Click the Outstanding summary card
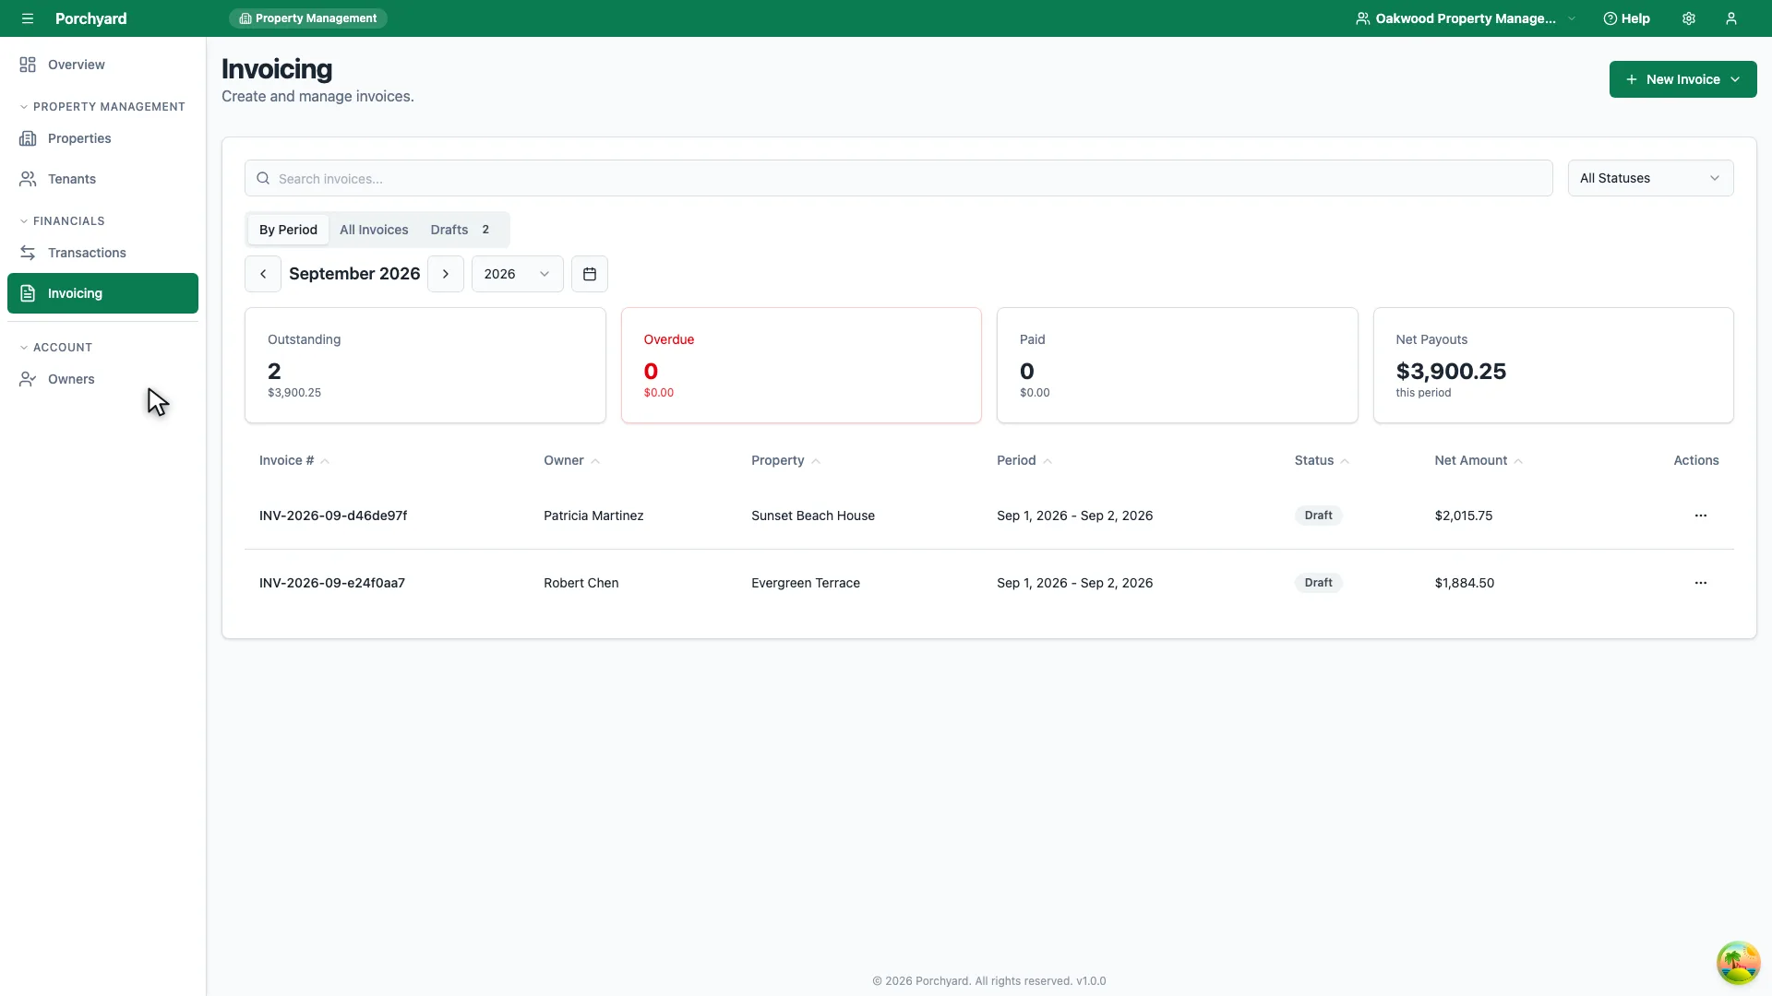The width and height of the screenshot is (1772, 996). tap(425, 365)
